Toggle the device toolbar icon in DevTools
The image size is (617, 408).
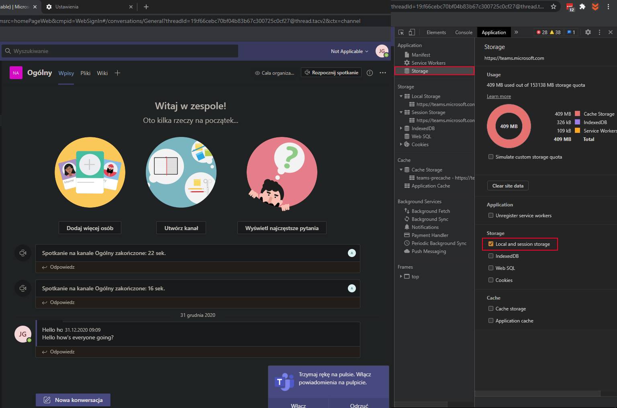412,32
